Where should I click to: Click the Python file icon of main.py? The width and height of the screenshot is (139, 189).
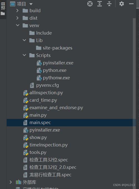tap(26, 115)
